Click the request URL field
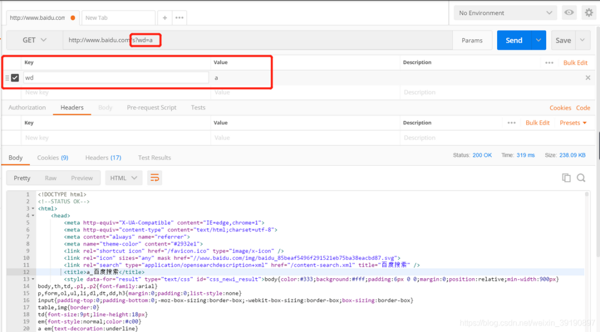Screen dimensions: 600x332 click(258, 40)
